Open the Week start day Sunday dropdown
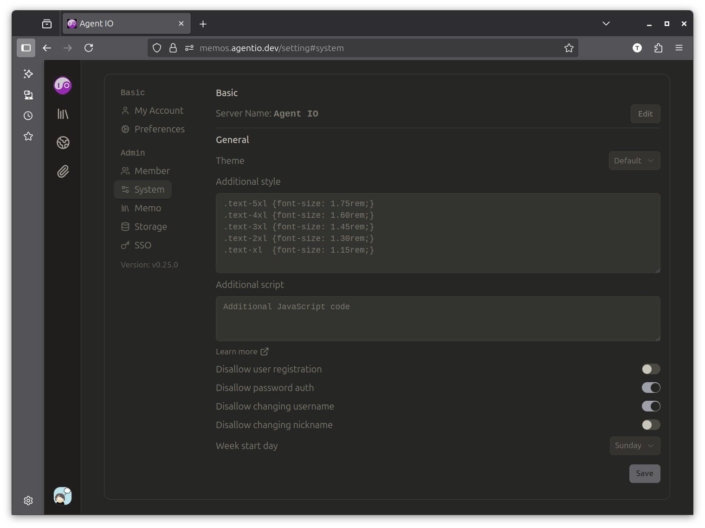The image size is (705, 528). 635,446
